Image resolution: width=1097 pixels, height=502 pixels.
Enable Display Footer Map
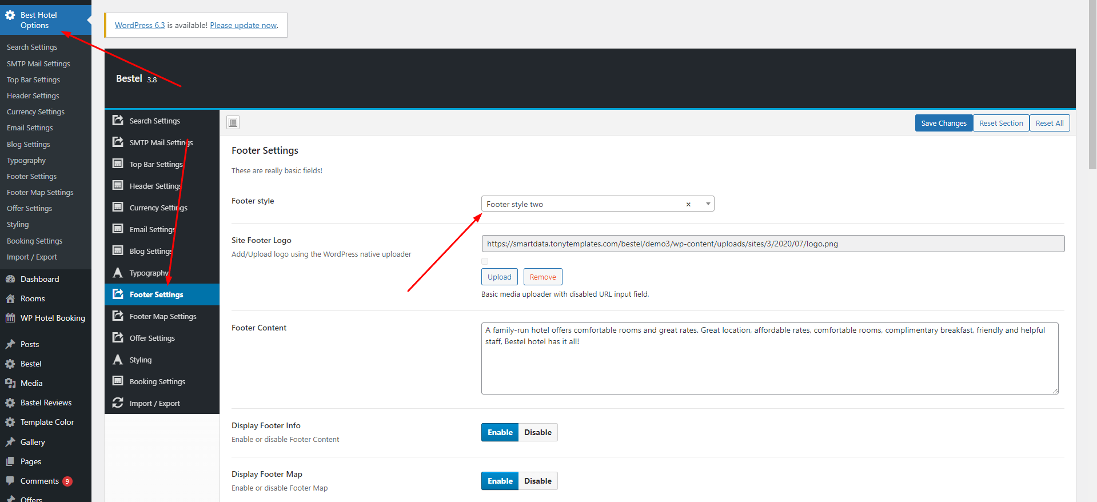(x=500, y=481)
